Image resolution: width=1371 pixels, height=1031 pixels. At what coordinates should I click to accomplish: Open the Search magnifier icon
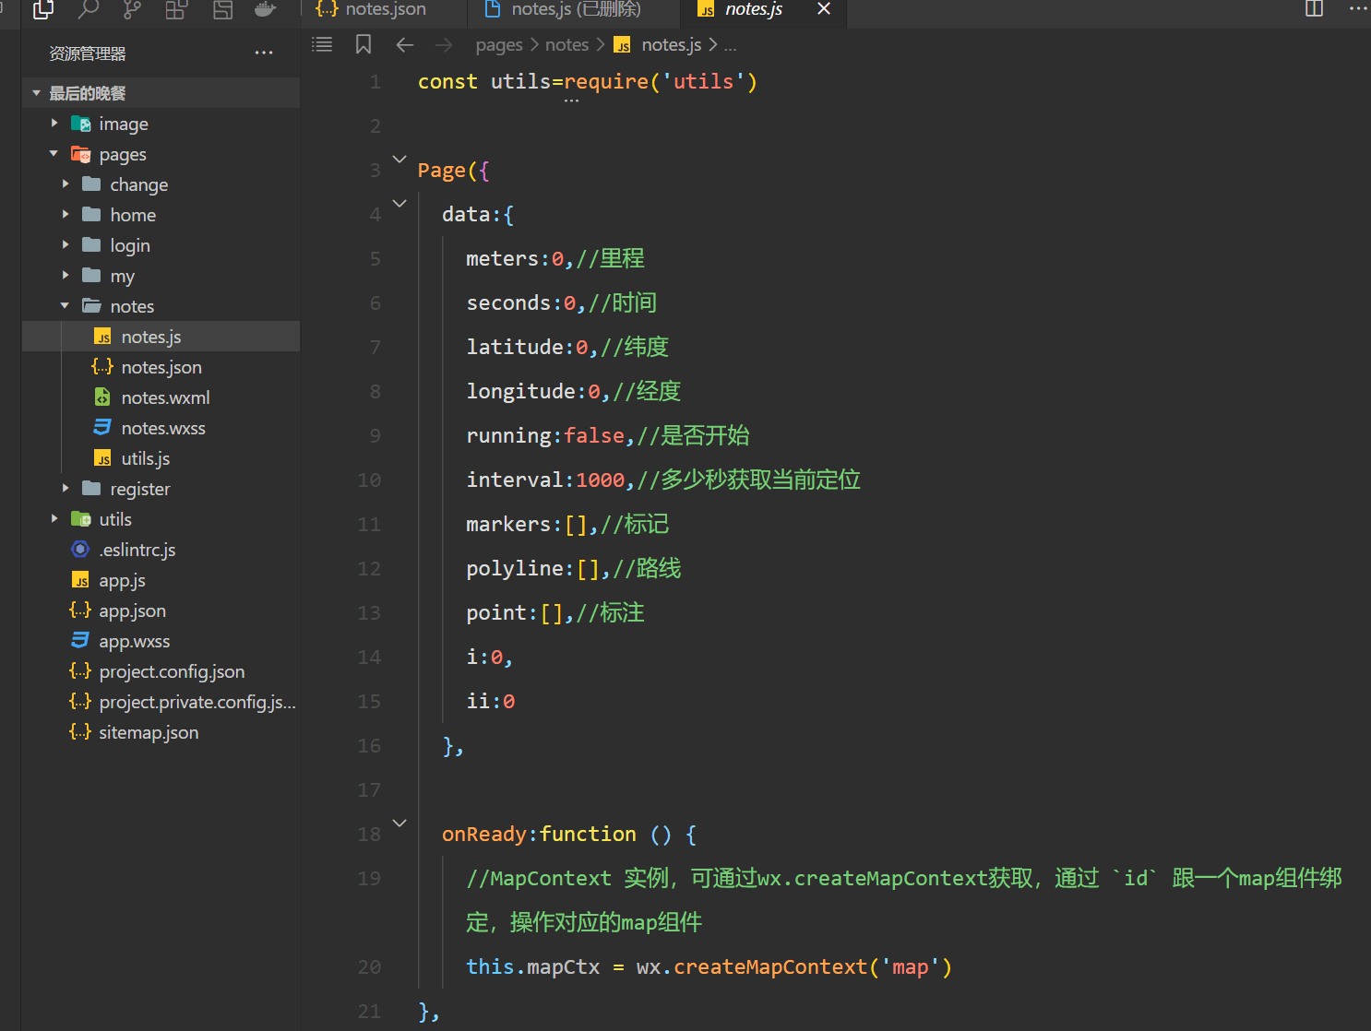(89, 10)
